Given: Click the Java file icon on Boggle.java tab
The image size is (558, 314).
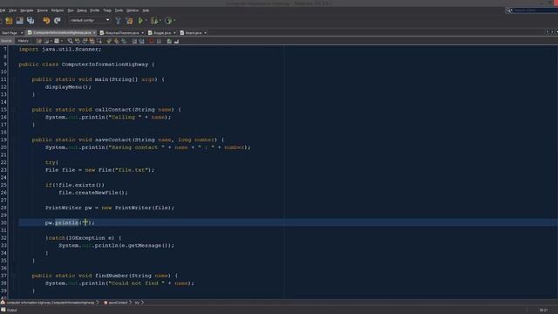Looking at the screenshot, I should point(151,33).
